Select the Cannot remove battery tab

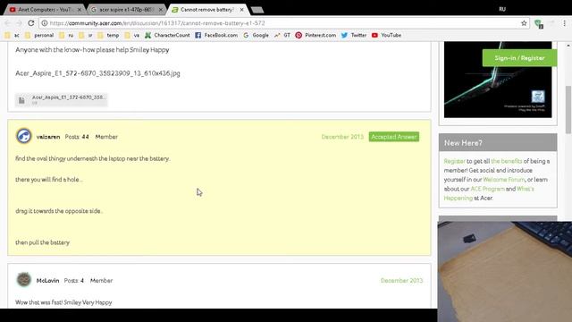point(207,10)
